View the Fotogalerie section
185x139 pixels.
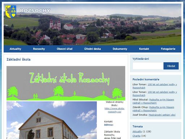click(168, 49)
